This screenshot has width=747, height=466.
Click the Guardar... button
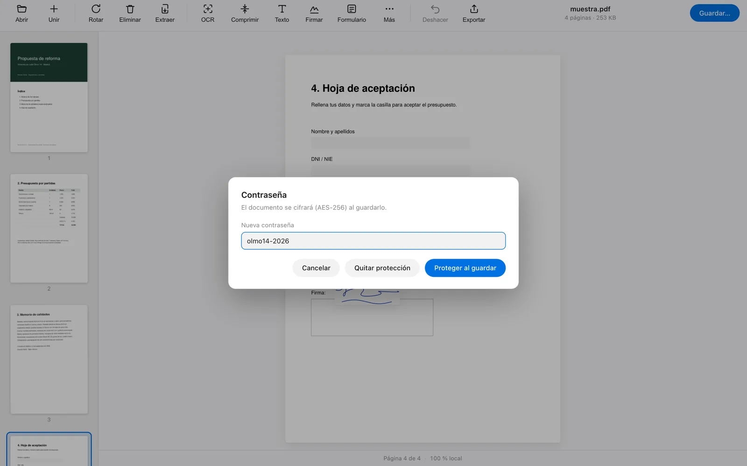(x=714, y=13)
